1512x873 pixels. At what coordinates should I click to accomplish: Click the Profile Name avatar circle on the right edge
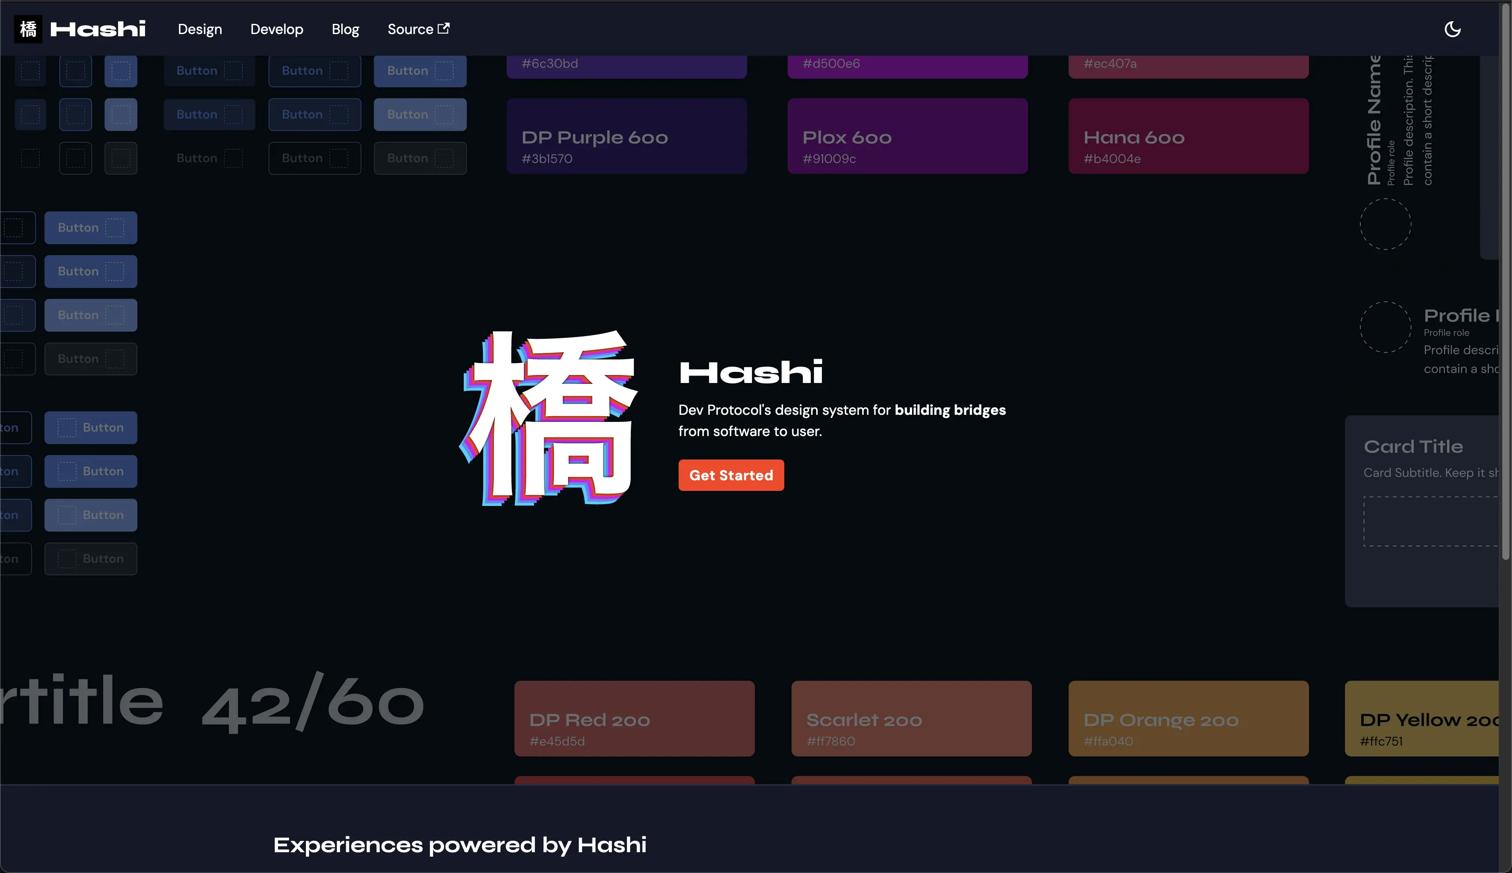[1385, 224]
